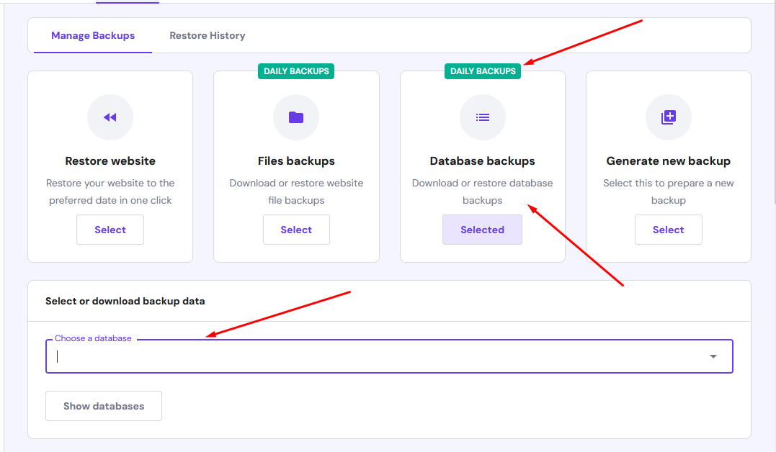Click the Generate new backup heading text

[x=669, y=161]
